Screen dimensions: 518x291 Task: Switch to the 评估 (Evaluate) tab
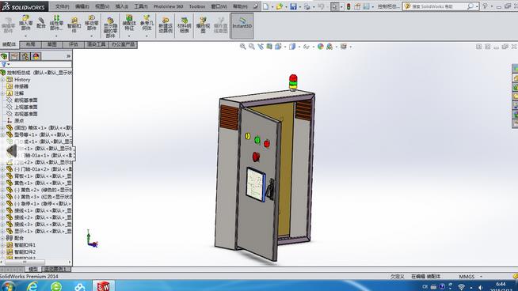click(x=74, y=44)
